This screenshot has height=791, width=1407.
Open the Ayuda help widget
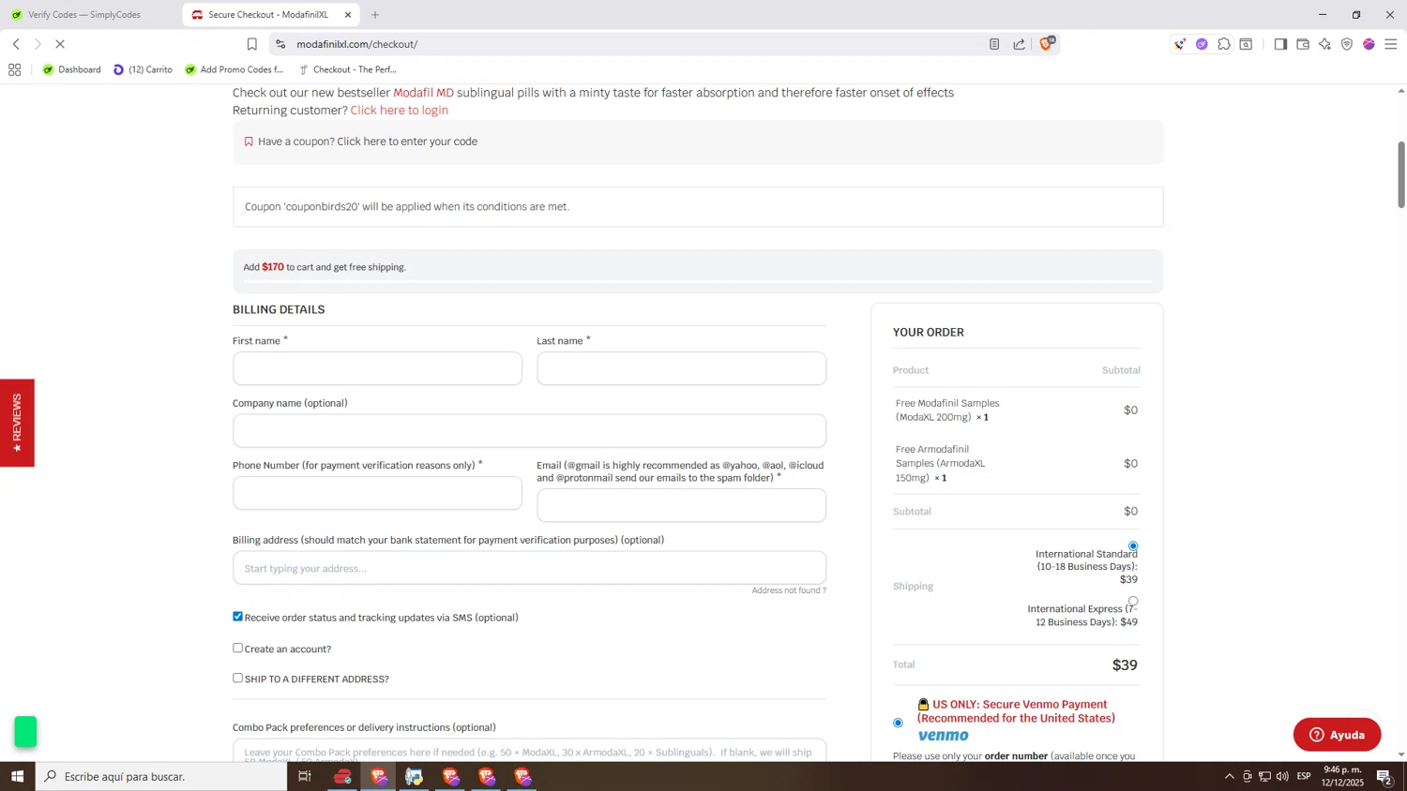point(1337,735)
